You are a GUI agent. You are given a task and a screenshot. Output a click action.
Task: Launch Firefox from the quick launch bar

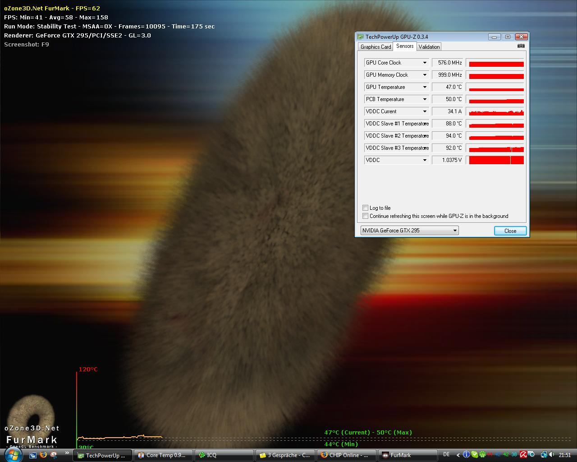click(43, 455)
